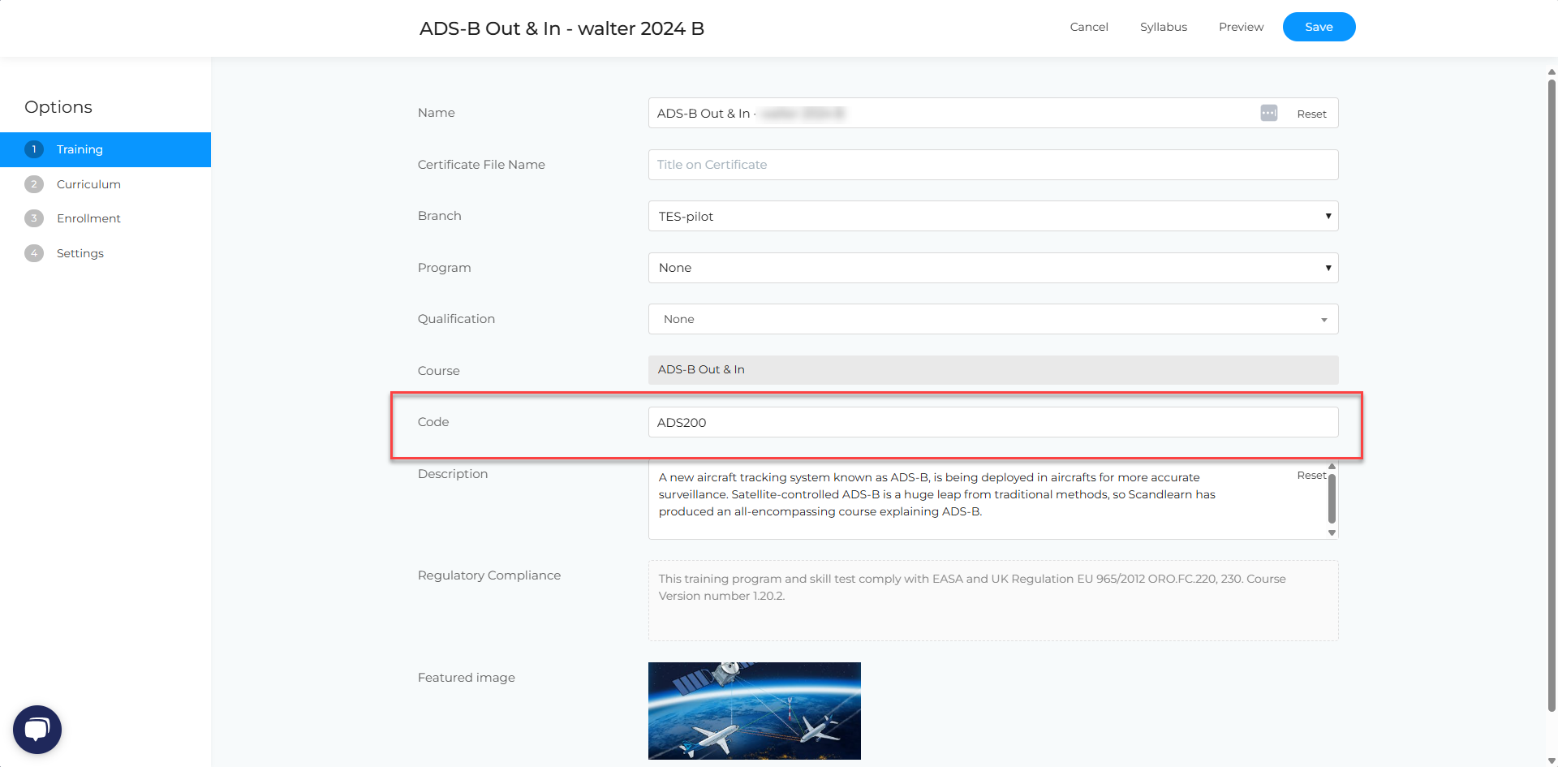Save the training changes
The image size is (1558, 767).
1319,27
